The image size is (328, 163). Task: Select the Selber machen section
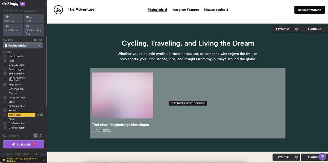(x=17, y=74)
